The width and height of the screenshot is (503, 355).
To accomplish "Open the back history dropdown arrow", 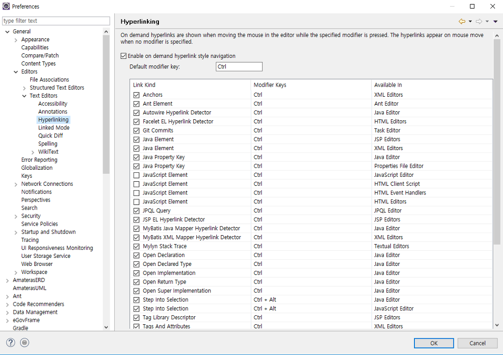I will 470,22.
